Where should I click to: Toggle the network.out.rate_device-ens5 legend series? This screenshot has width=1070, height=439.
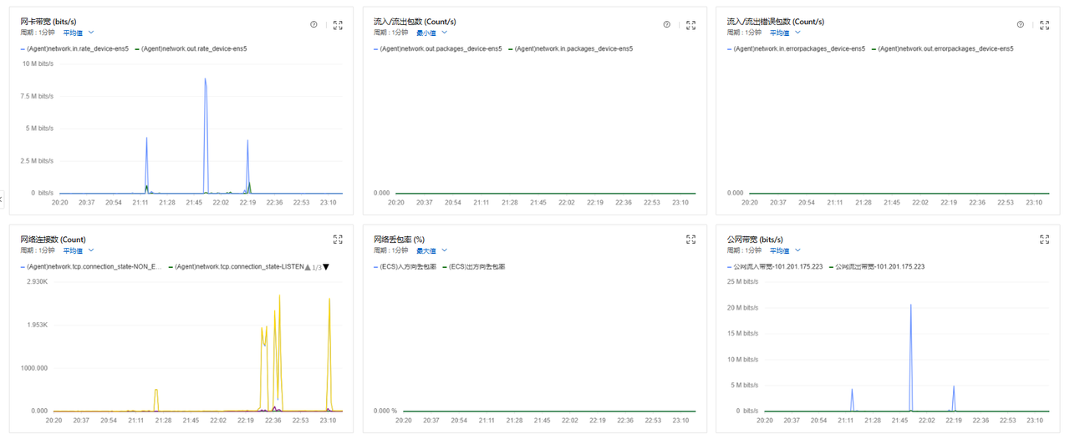coord(191,49)
